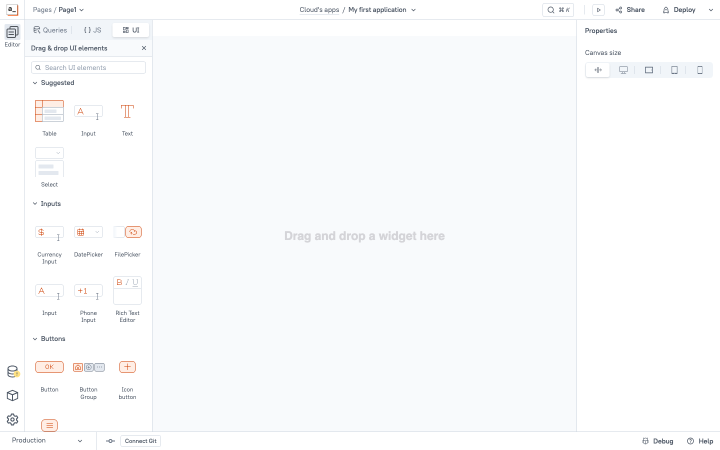Viewport: 720px width, 450px height.
Task: Pick the Rich Text Editor widget
Action: [x=127, y=299]
